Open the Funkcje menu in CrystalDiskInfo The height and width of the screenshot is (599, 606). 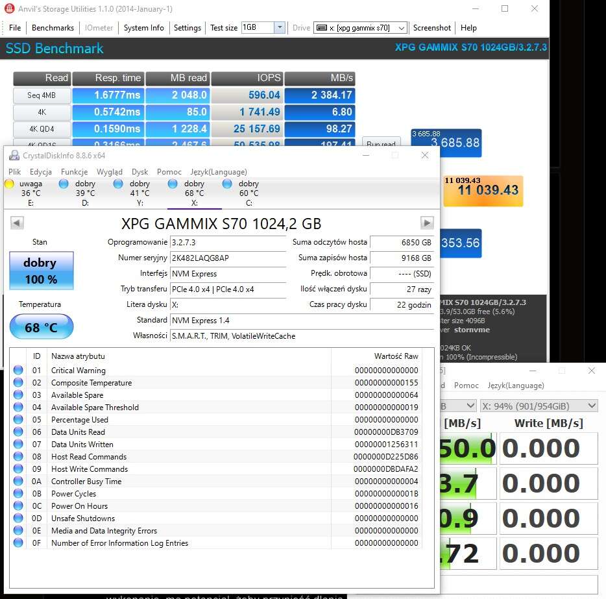[74, 172]
